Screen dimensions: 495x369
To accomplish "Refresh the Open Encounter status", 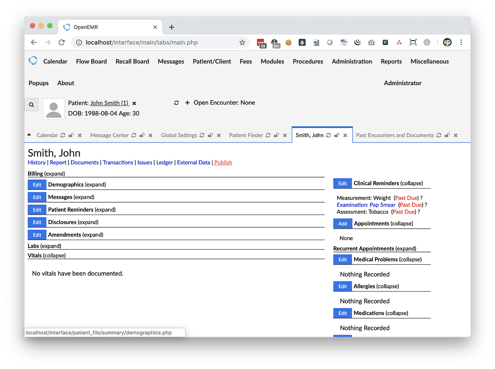I will 176,103.
